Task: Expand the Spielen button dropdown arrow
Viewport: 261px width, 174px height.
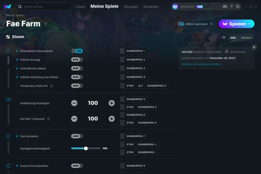Action: pos(250,24)
